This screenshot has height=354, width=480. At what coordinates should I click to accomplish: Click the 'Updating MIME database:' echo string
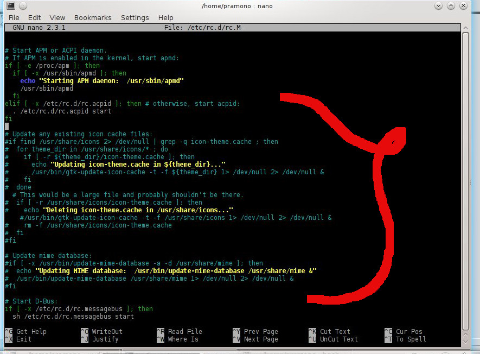click(x=176, y=271)
